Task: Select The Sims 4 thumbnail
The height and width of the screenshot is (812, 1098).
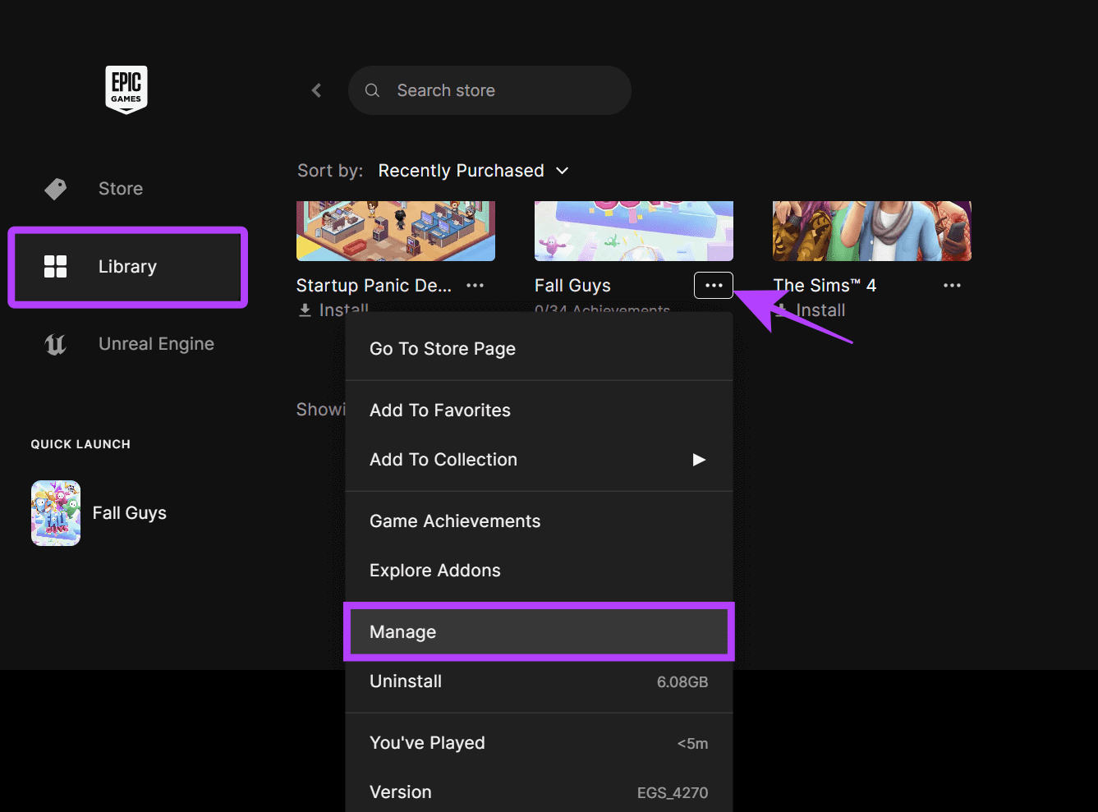Action: (872, 231)
